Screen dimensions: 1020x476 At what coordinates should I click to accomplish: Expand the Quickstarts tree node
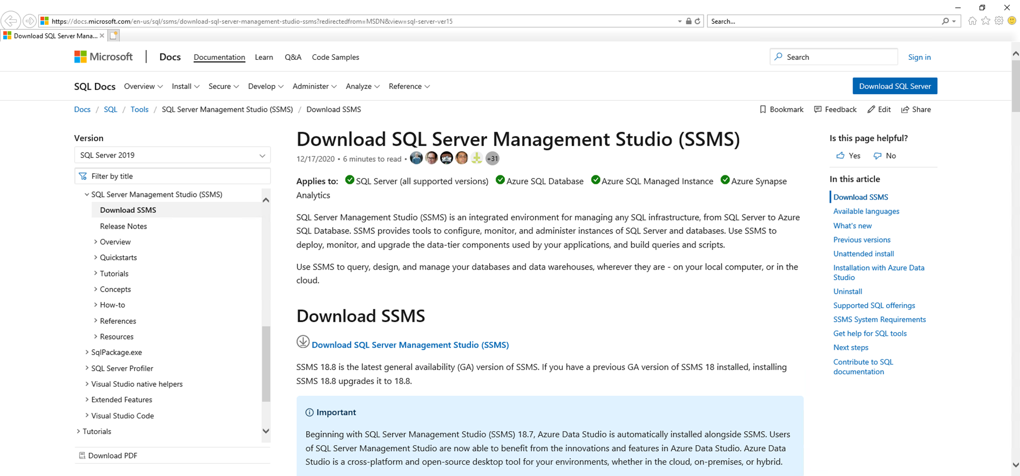coord(96,258)
